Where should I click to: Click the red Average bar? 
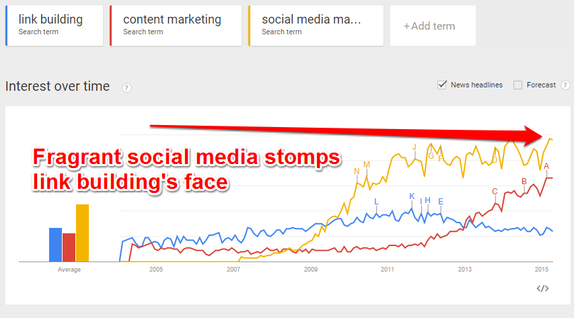pos(69,247)
